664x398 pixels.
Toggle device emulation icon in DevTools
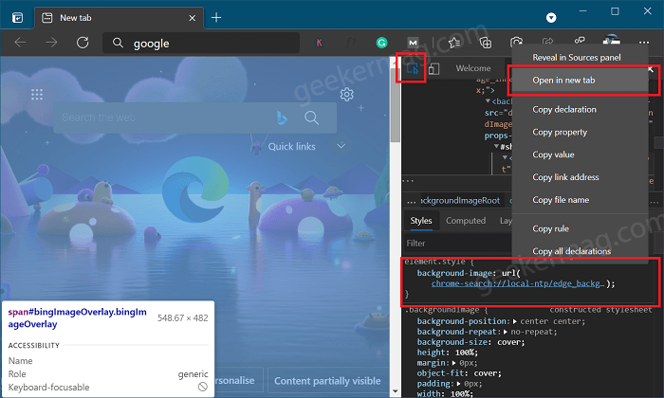[x=433, y=68]
